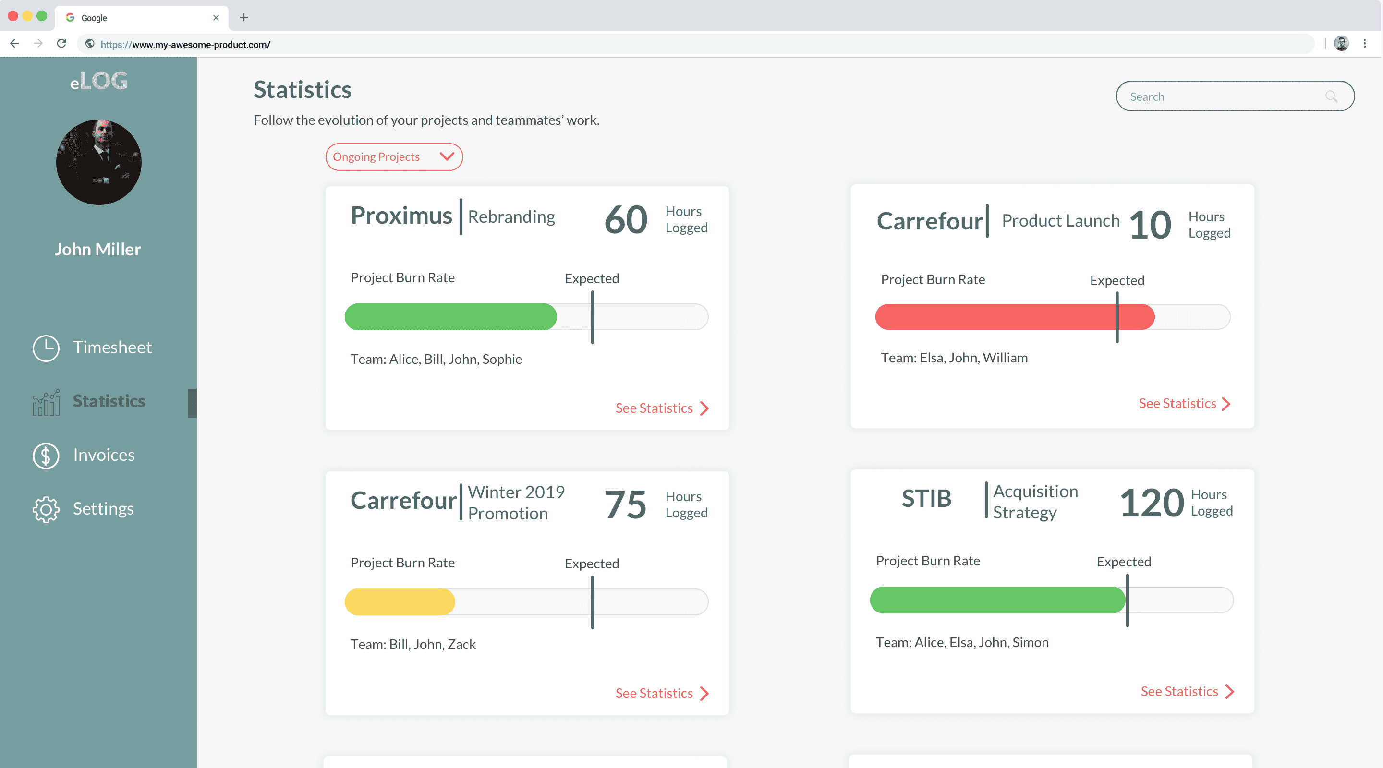Screen dimensions: 1383x768
Task: Click the Product Launch subtitle
Action: pyautogui.click(x=1060, y=221)
